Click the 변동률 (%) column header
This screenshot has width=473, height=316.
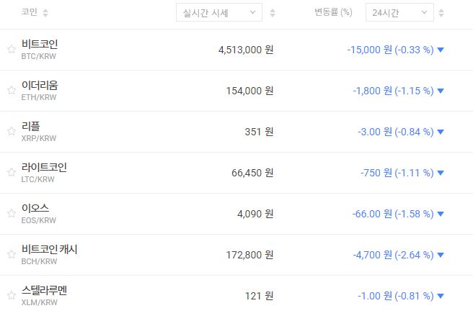(x=333, y=13)
